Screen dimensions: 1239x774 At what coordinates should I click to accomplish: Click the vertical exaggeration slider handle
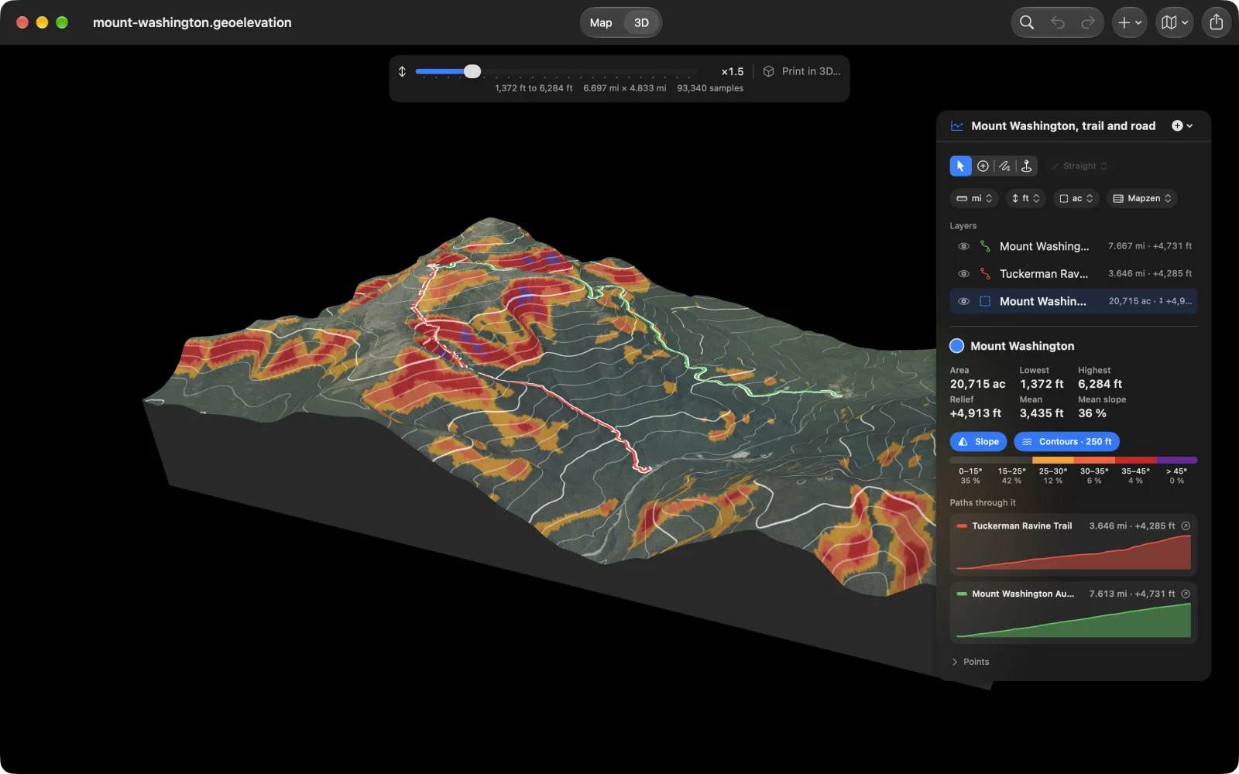tap(472, 71)
